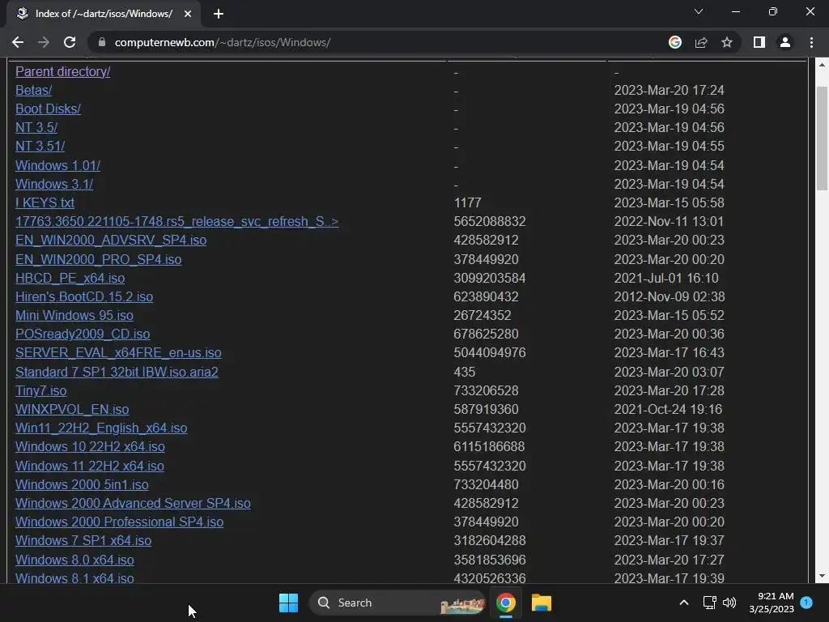Open the Google lens icon in address bar

tap(674, 42)
